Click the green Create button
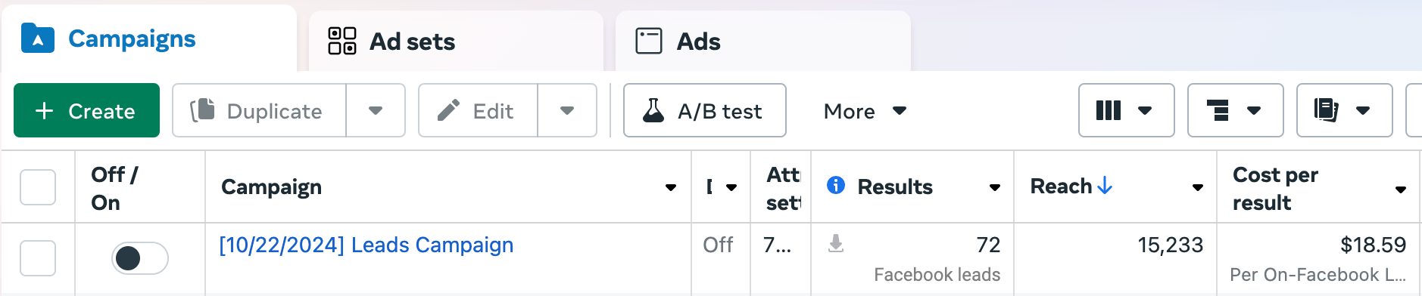This screenshot has width=1422, height=296. (x=86, y=110)
